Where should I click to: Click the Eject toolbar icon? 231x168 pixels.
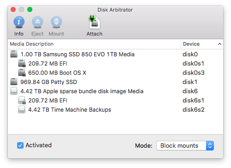tap(37, 22)
